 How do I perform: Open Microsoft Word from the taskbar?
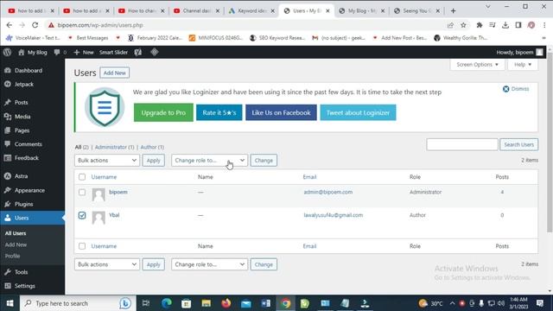click(266, 303)
